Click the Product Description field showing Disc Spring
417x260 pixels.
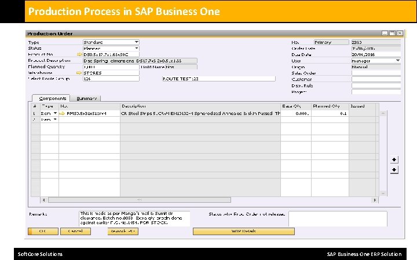pyautogui.click(x=140, y=61)
